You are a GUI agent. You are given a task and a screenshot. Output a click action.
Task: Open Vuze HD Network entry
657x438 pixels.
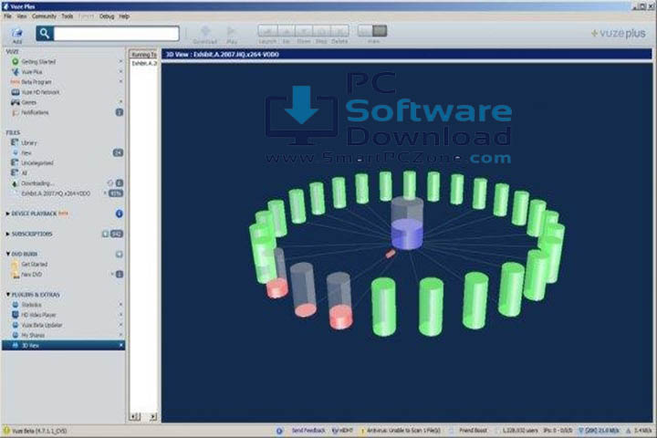coord(41,92)
